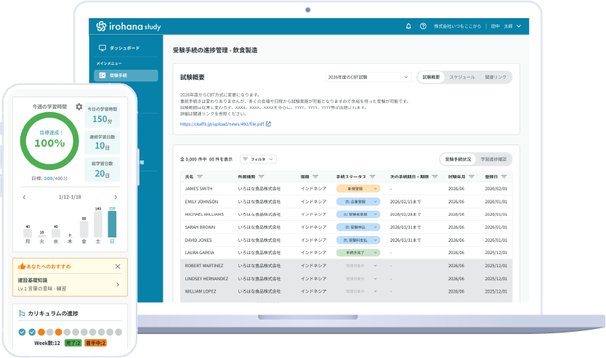
Task: Open JAMES SMITH's 新規登録 status dropdown
Action: (x=358, y=189)
